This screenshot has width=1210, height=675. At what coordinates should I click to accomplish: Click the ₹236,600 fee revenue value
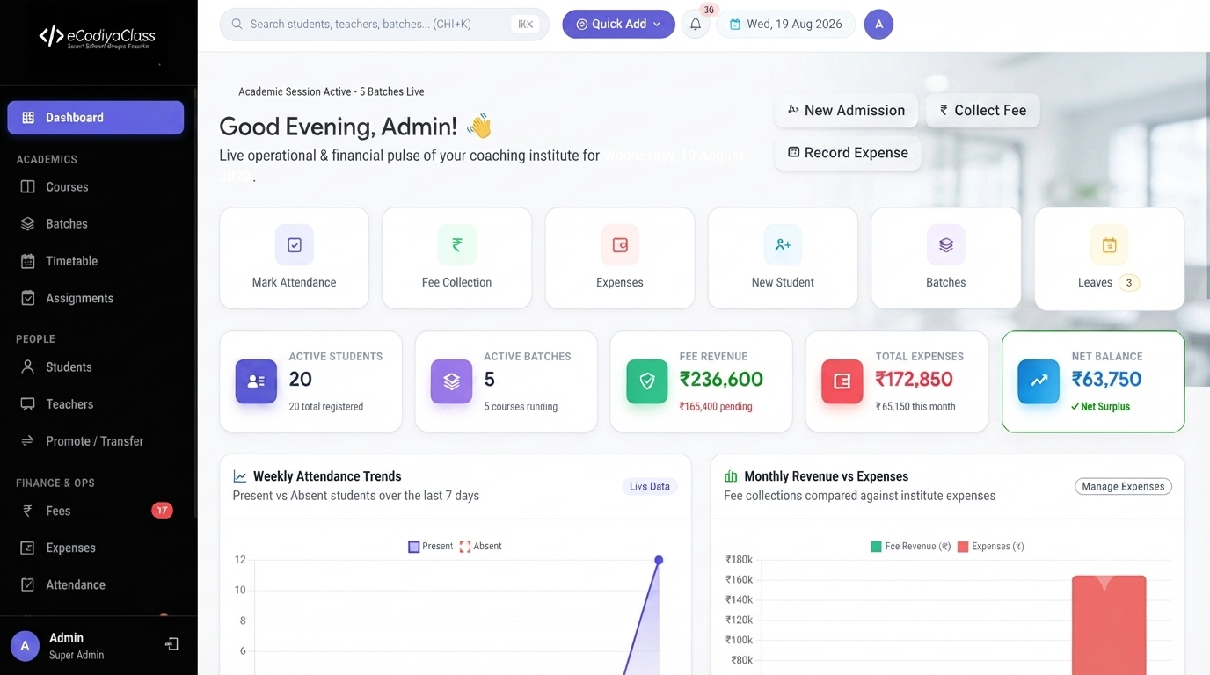click(x=721, y=380)
